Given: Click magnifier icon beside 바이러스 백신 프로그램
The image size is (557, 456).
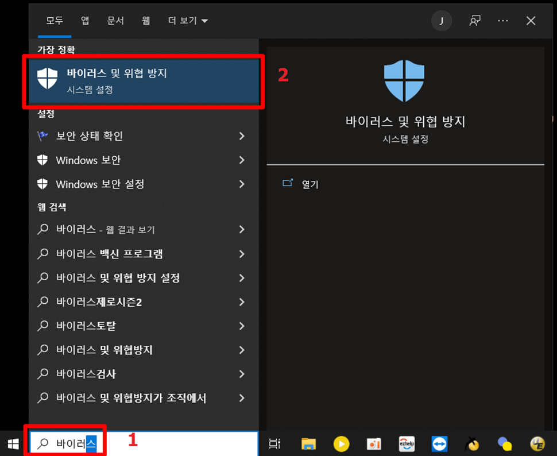Looking at the screenshot, I should click(x=43, y=254).
